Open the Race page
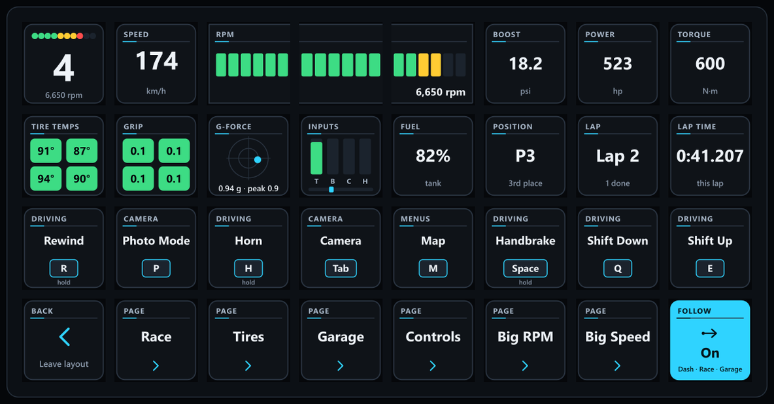Viewport: 774px width, 404px height. (x=156, y=341)
